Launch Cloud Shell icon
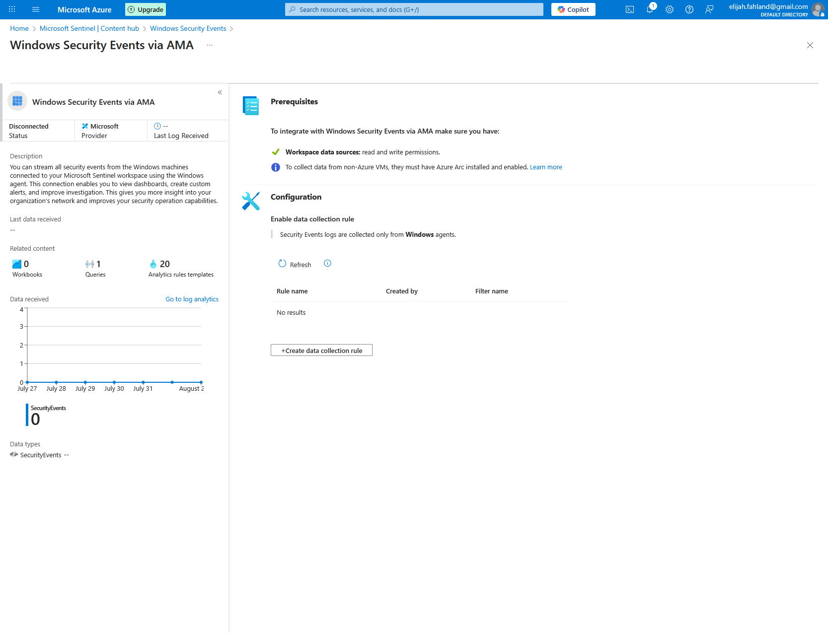The width and height of the screenshot is (828, 633). pos(630,9)
